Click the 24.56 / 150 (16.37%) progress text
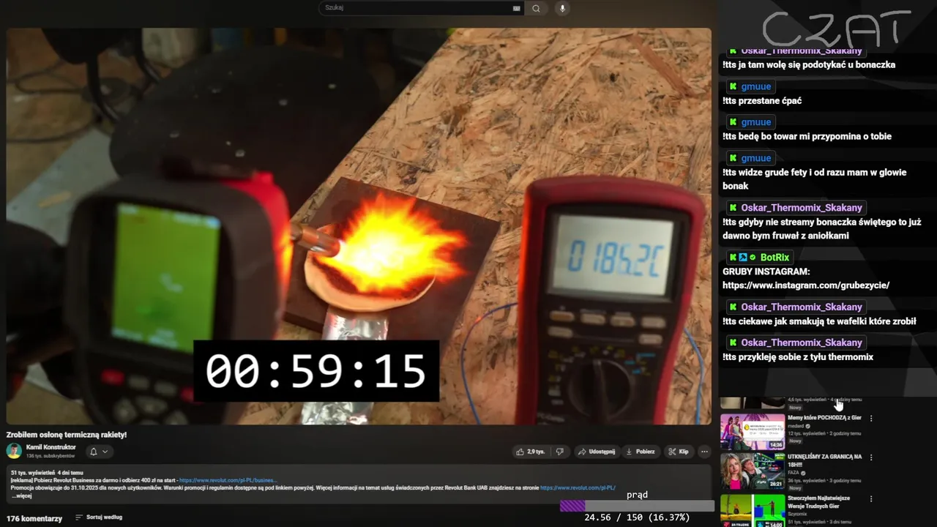Viewport: 937px width, 527px height. [637, 517]
